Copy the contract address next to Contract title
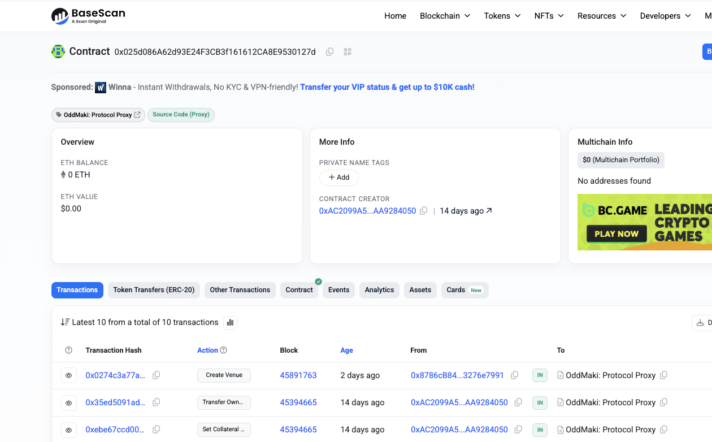 (x=330, y=52)
